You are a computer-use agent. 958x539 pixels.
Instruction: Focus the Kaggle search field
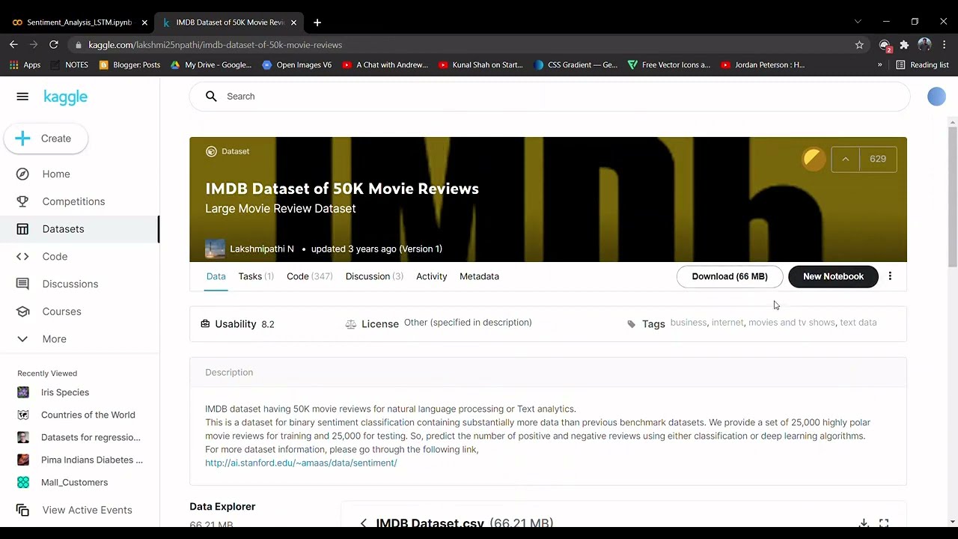[549, 96]
